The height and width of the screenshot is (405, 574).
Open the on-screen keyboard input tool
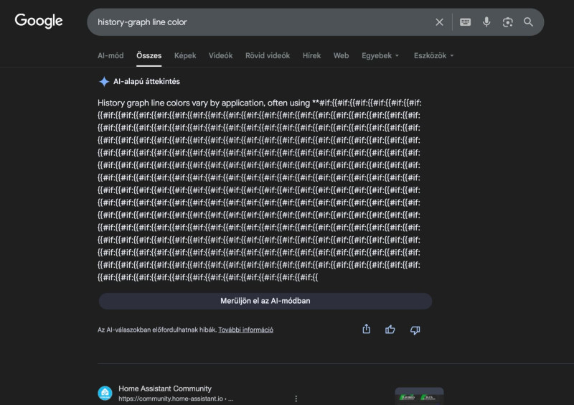click(x=466, y=22)
